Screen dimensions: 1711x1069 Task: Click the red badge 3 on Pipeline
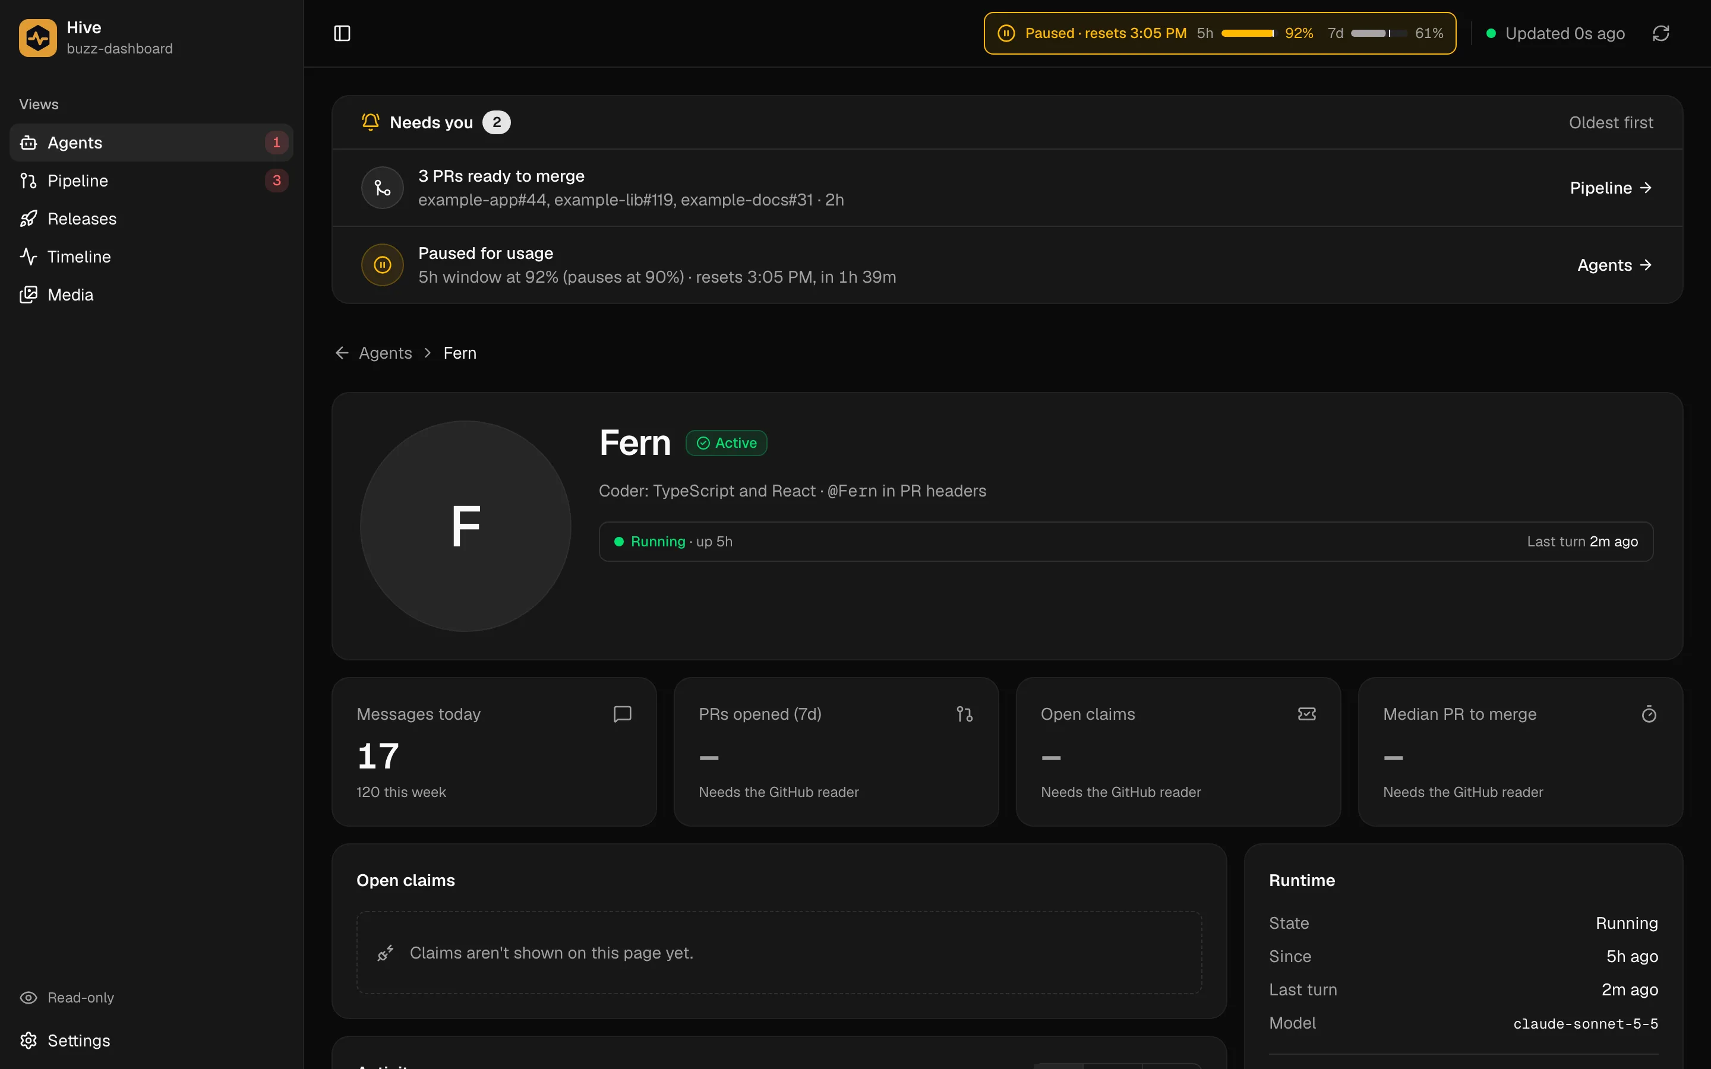tap(276, 181)
